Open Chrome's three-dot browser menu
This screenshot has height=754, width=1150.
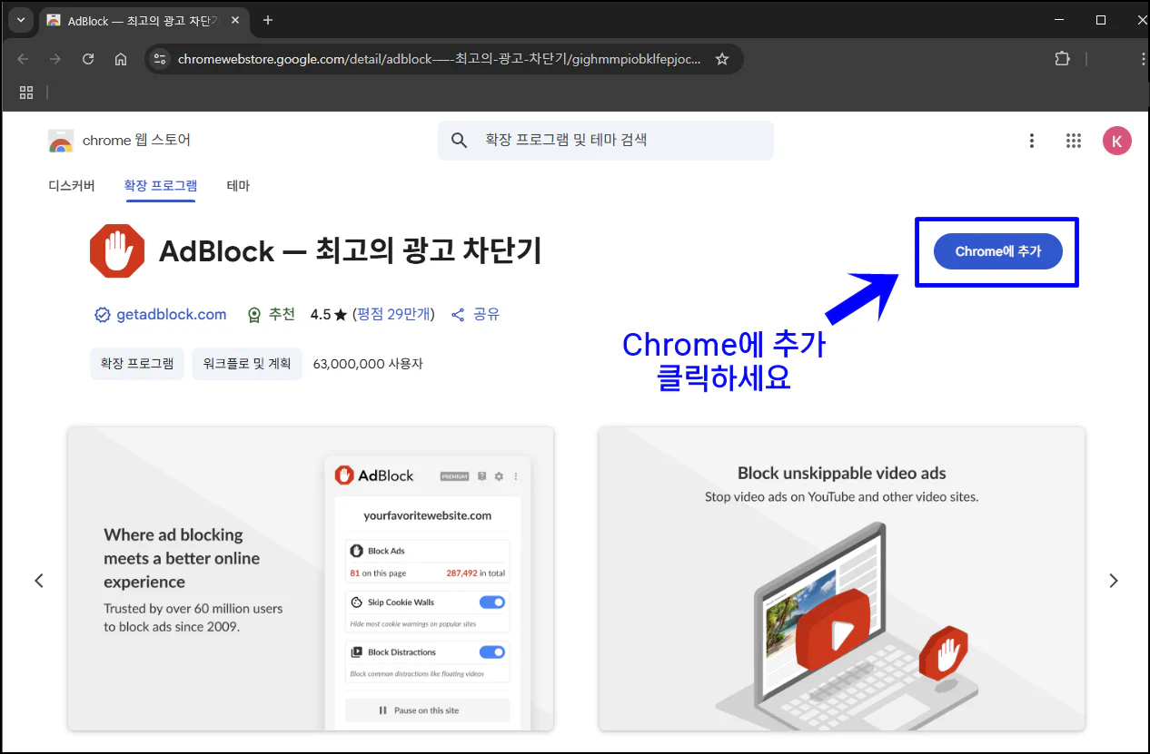point(1142,59)
